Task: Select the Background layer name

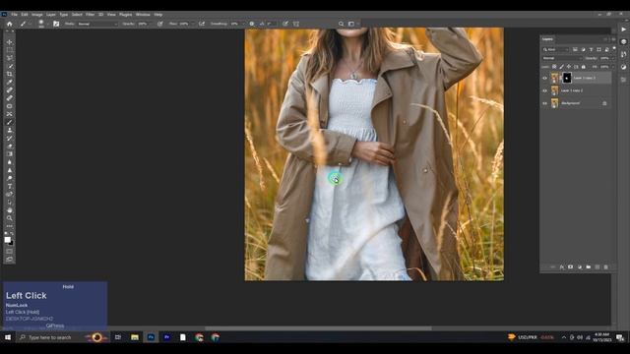Action: coord(570,103)
